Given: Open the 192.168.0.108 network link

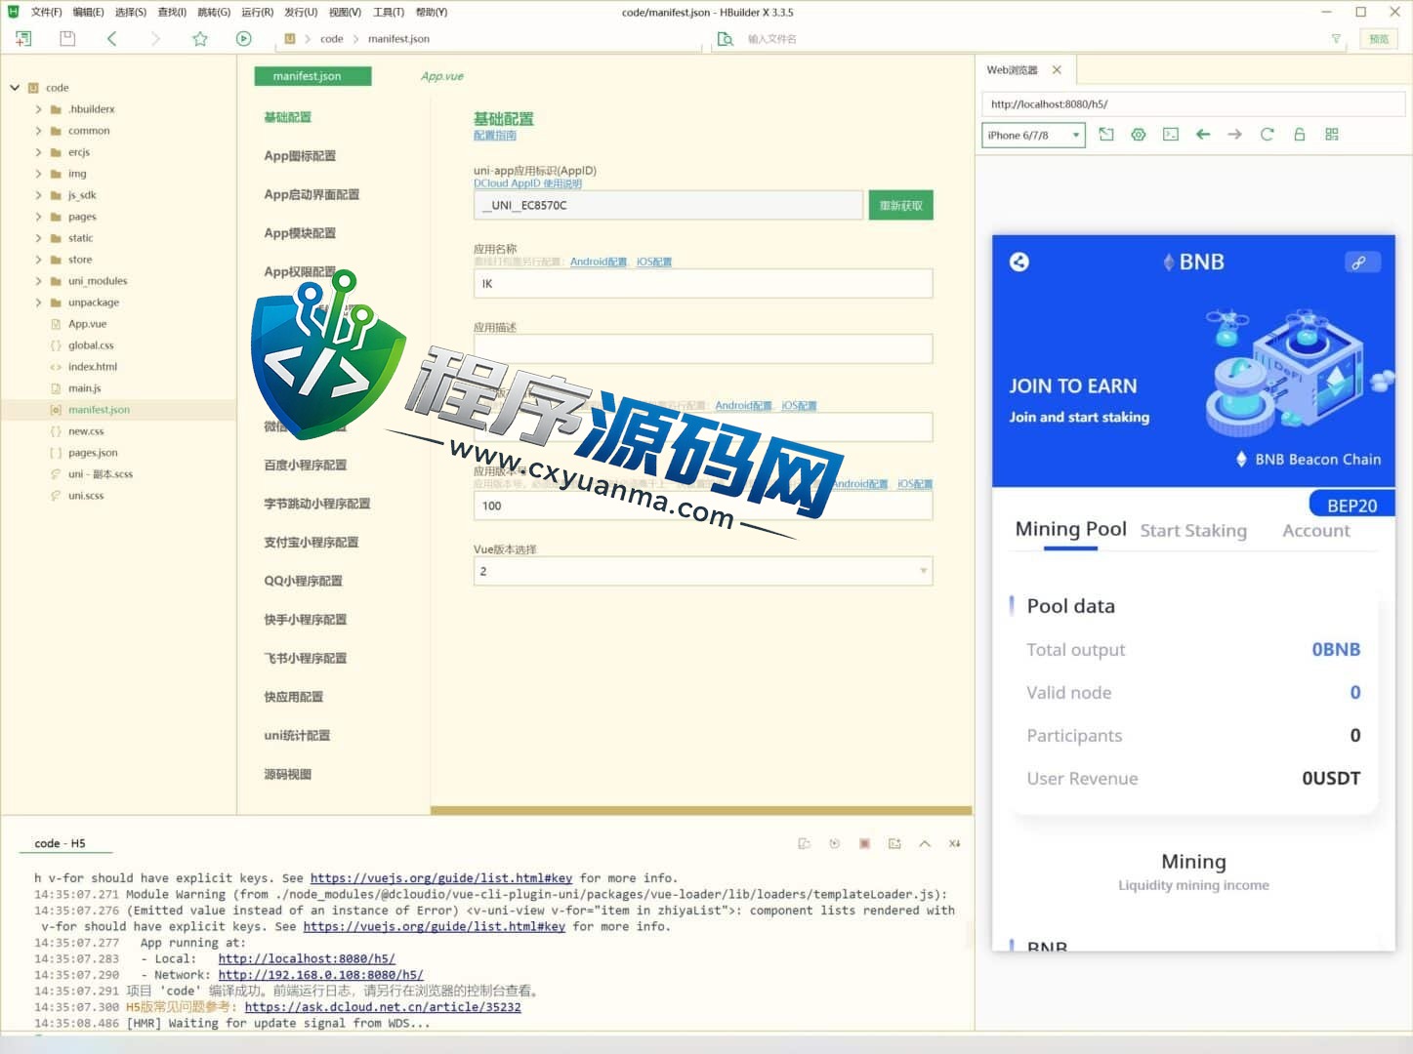Looking at the screenshot, I should click(x=320, y=975).
